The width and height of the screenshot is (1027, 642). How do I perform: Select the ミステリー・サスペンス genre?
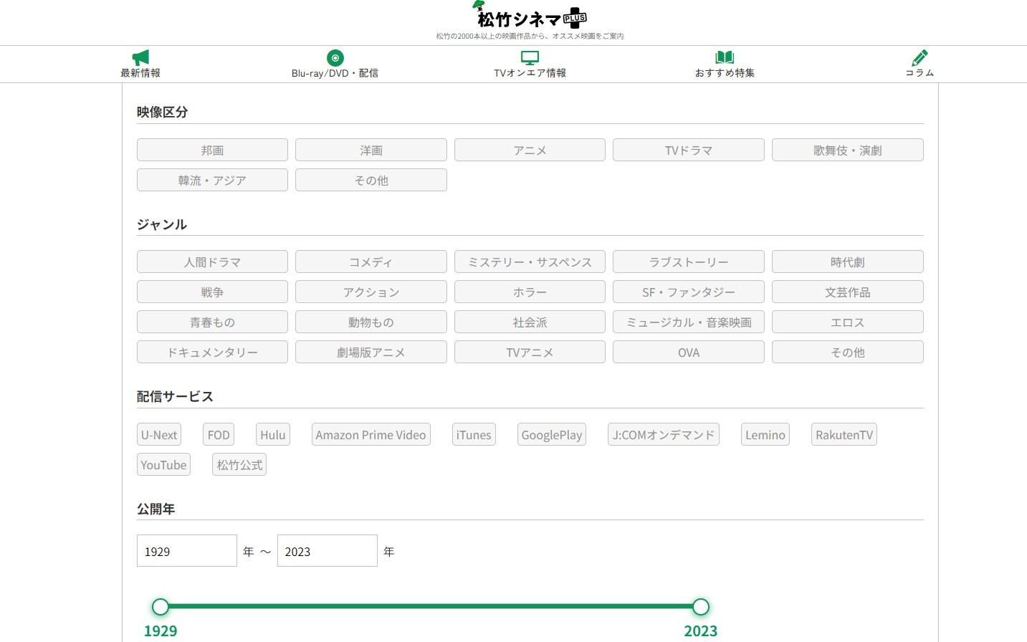pos(530,262)
